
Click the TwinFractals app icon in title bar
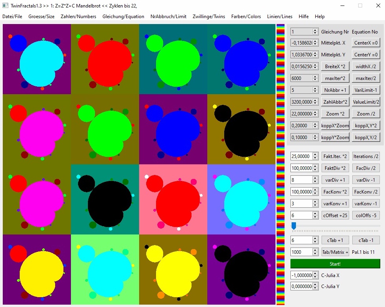coord(6,6)
